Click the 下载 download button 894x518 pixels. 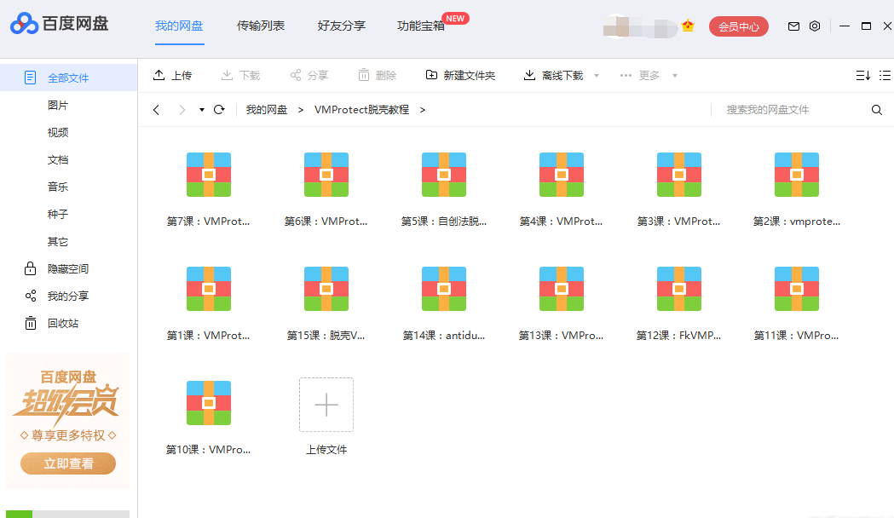(x=240, y=75)
